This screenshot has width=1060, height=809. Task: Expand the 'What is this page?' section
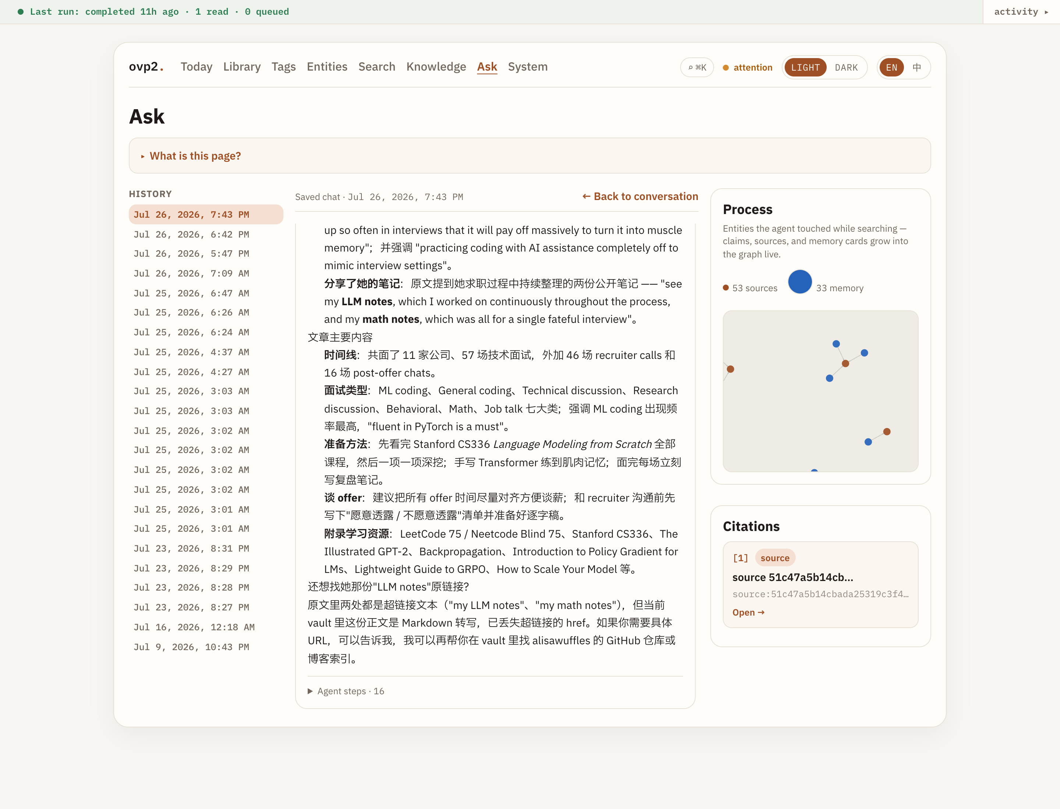click(x=529, y=156)
